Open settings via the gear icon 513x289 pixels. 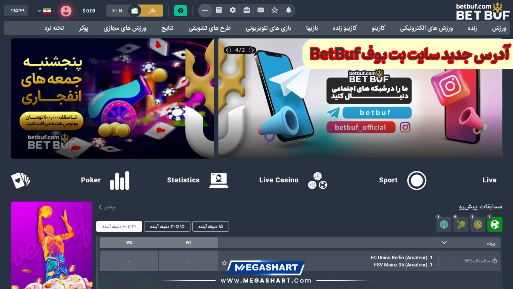pyautogui.click(x=233, y=10)
